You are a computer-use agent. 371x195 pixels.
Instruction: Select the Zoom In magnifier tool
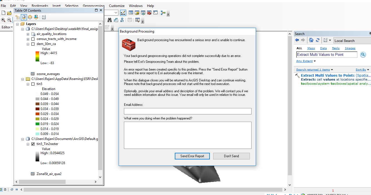3,20
